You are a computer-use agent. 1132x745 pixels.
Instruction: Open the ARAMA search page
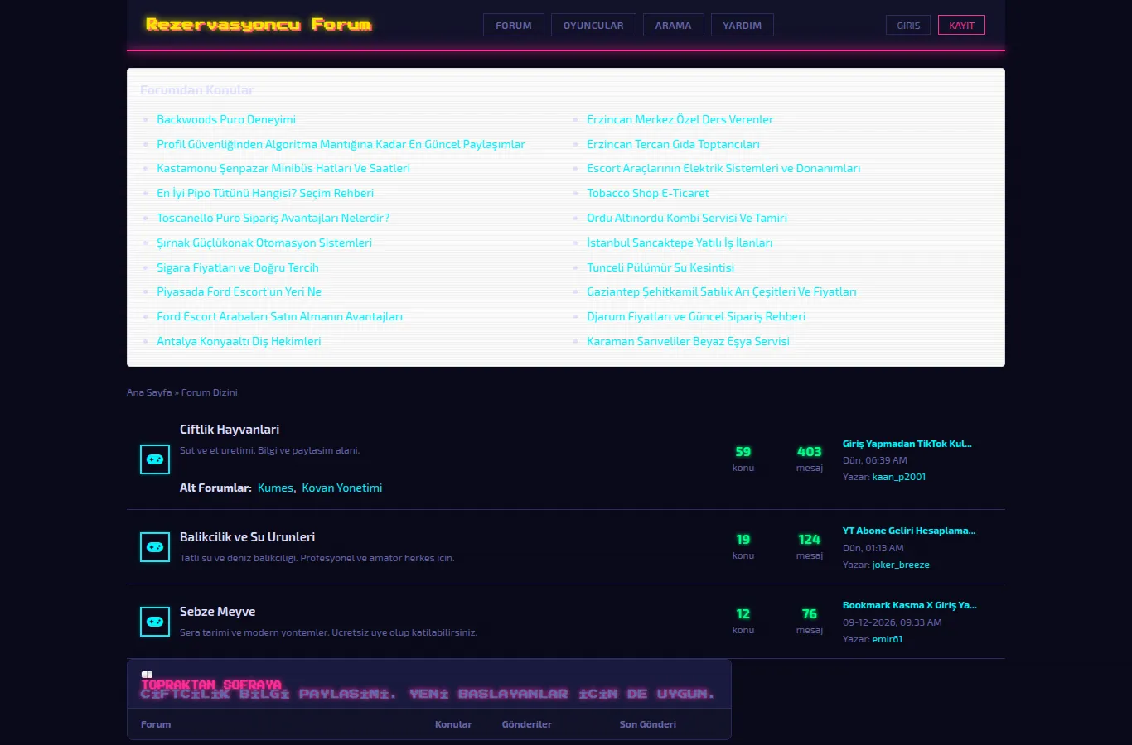(x=673, y=26)
